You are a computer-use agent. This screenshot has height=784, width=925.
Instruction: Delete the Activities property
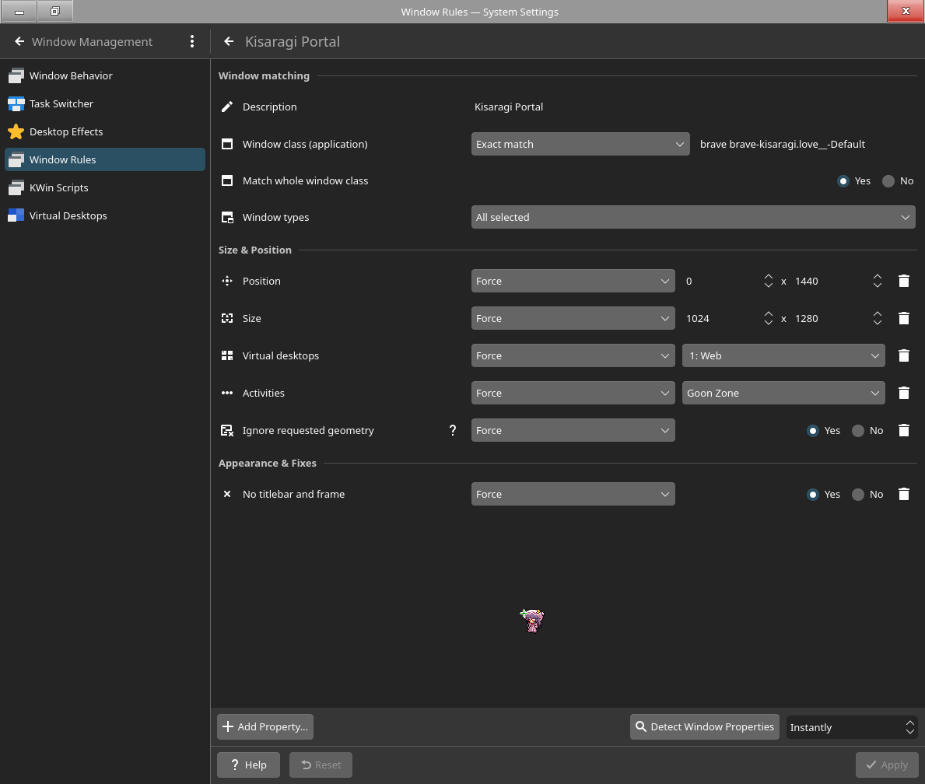904,393
